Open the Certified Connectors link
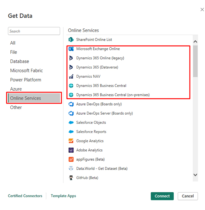The width and height of the screenshot is (205, 210). coord(25,196)
